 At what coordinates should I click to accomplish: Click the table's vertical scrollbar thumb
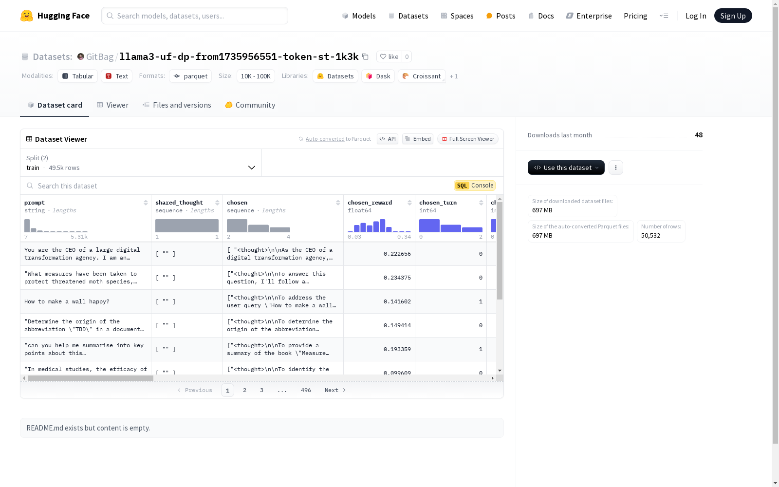coord(500,251)
